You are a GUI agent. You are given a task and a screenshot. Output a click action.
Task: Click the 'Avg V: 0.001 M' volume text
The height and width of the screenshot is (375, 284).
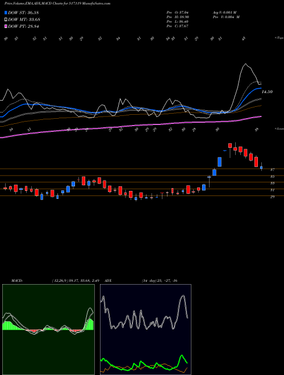point(224,13)
